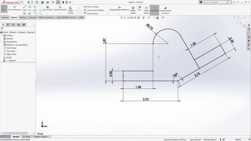Open Display/Delete Relations
The width and height of the screenshot is (251, 141).
(x=120, y=9)
